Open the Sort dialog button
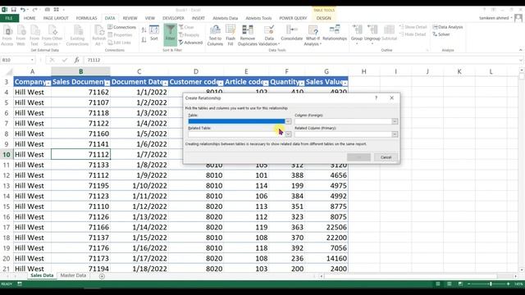Screen dimensions: 525x295 click(154, 33)
